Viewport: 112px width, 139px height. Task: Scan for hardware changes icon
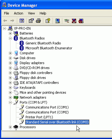pos(57,21)
